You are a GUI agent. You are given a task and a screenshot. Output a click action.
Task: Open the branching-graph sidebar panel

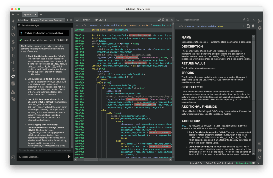click(13, 49)
